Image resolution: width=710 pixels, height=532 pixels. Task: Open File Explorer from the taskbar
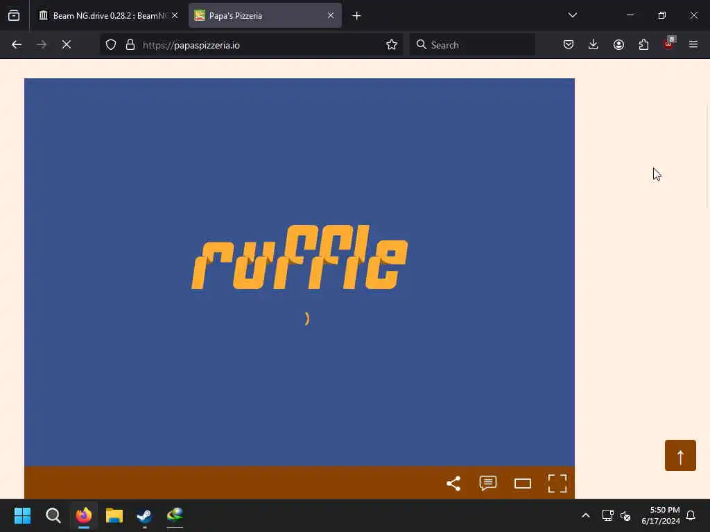[114, 515]
